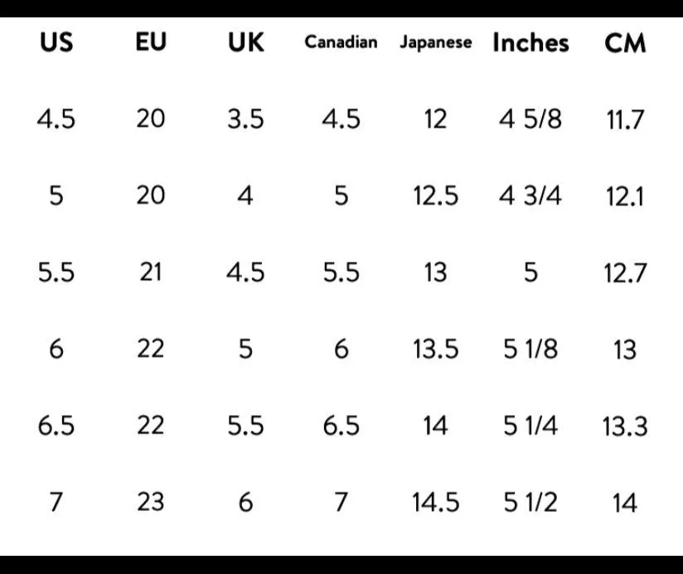The width and height of the screenshot is (683, 574).
Task: Click Japanese size 14.5 cell
Action: coord(436,502)
